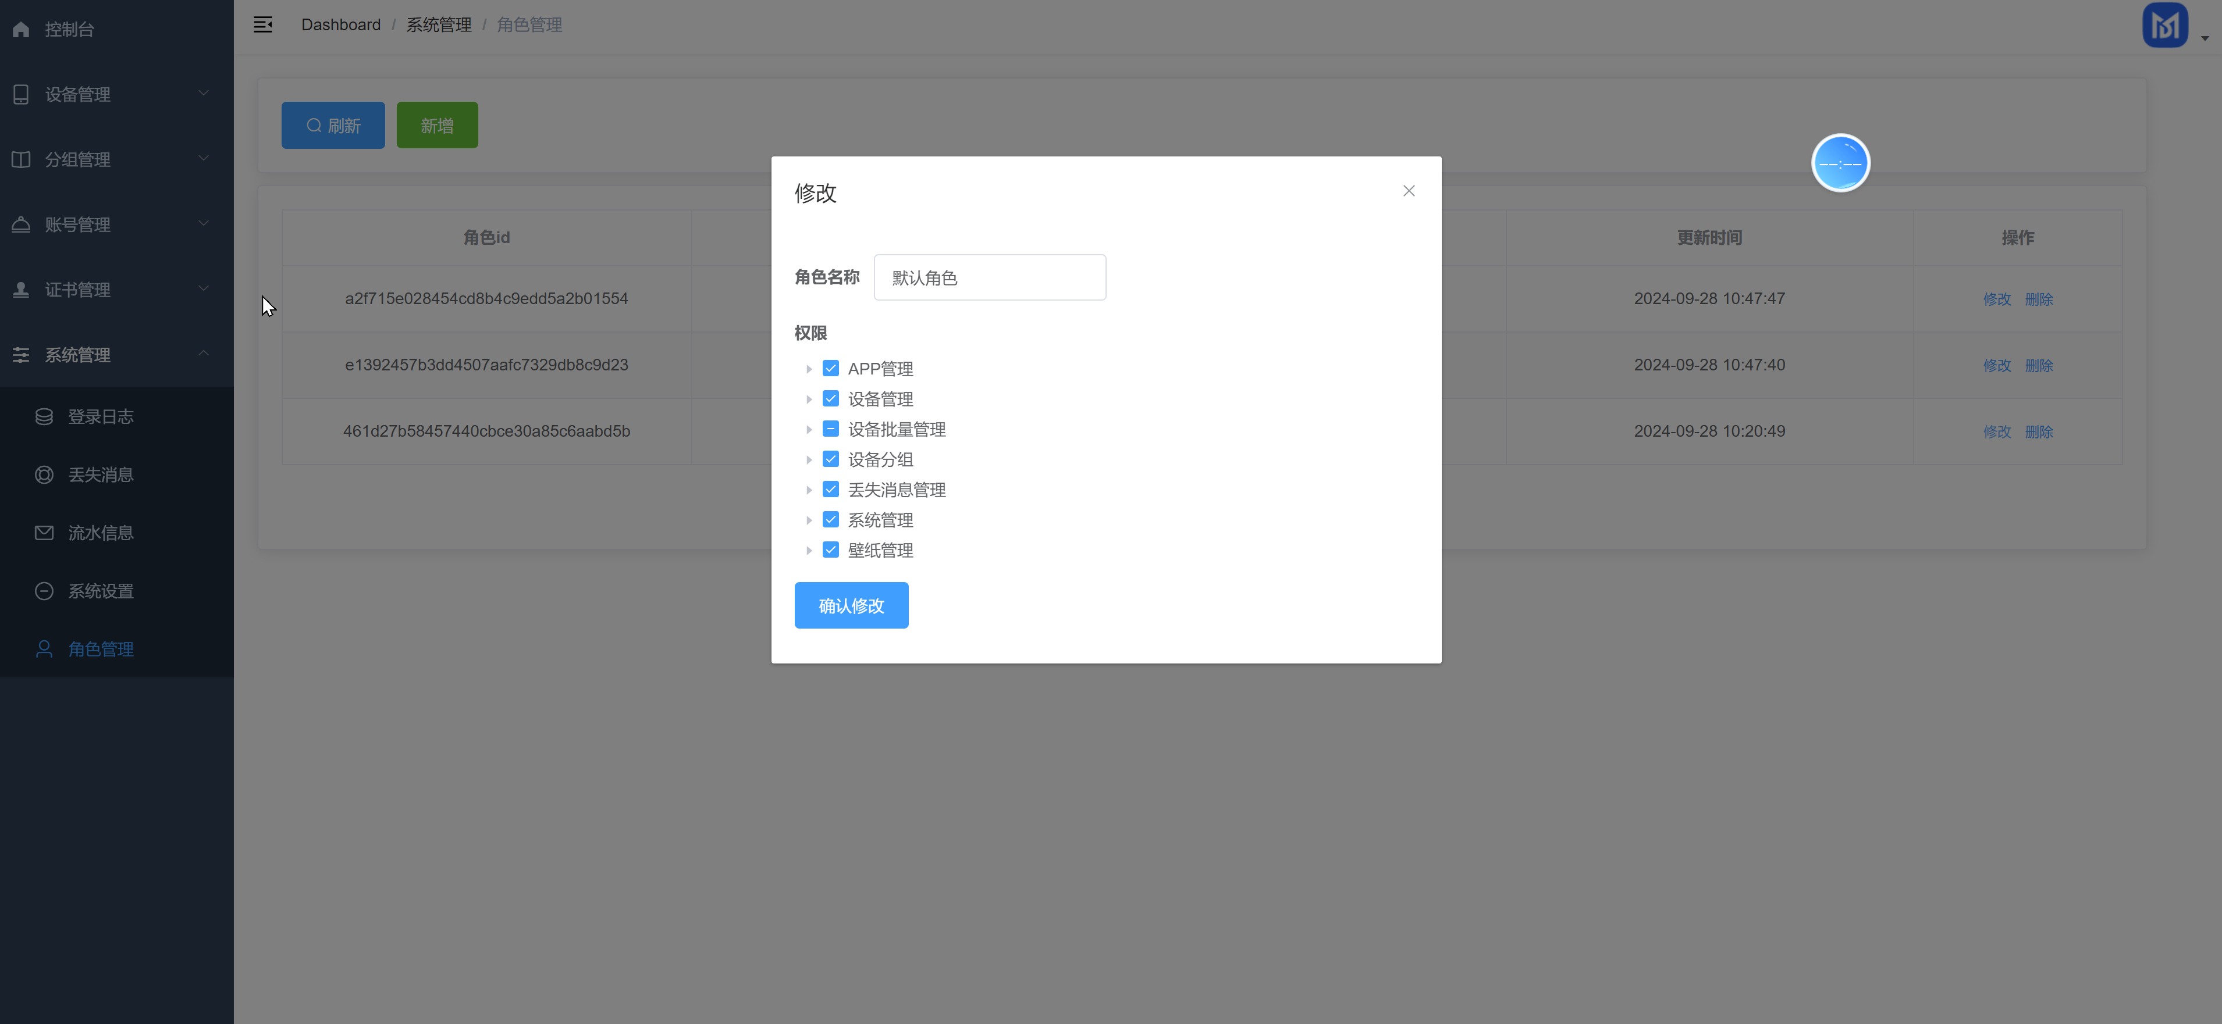Open 登录日志 submenu item
The image size is (2222, 1024).
[x=116, y=416]
